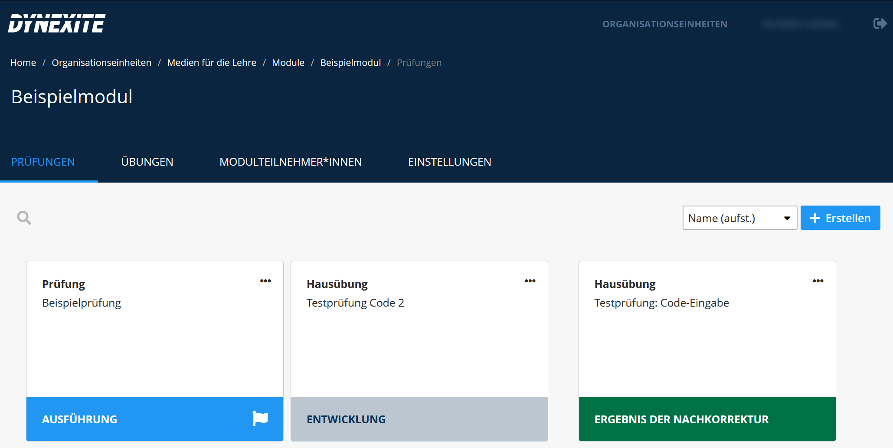Click the Beispielmodul page heading
The width and height of the screenshot is (893, 448).
pyautogui.click(x=72, y=97)
